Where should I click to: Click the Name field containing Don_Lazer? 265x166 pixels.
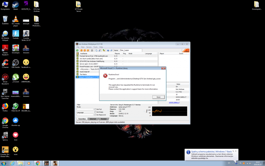click(131, 50)
